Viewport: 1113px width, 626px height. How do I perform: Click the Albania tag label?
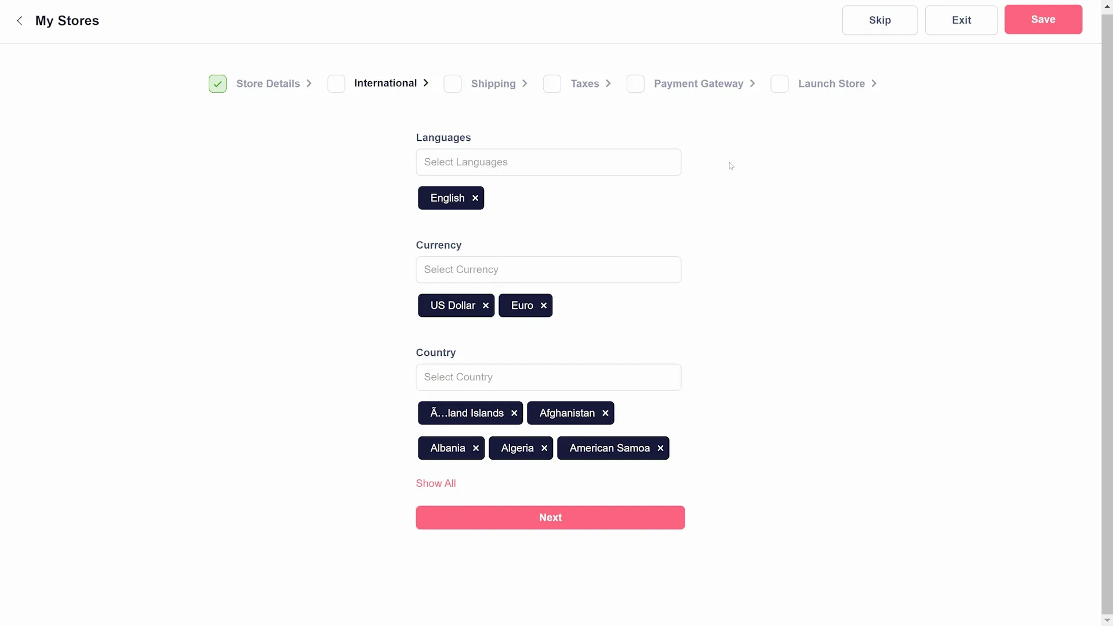[448, 448]
